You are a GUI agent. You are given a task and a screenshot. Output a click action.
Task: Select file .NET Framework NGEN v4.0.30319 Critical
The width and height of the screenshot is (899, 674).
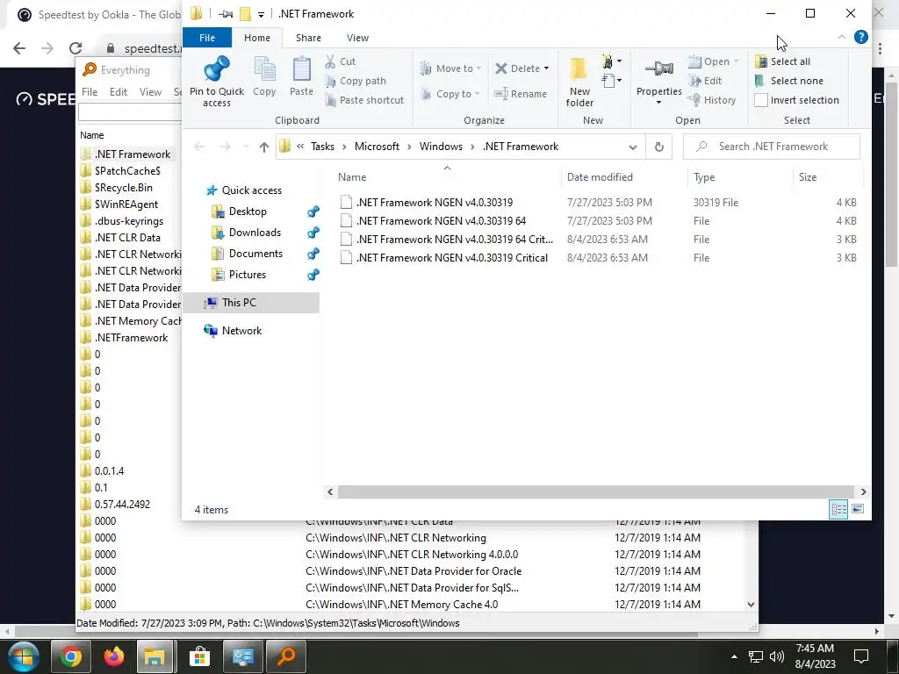coord(452,258)
